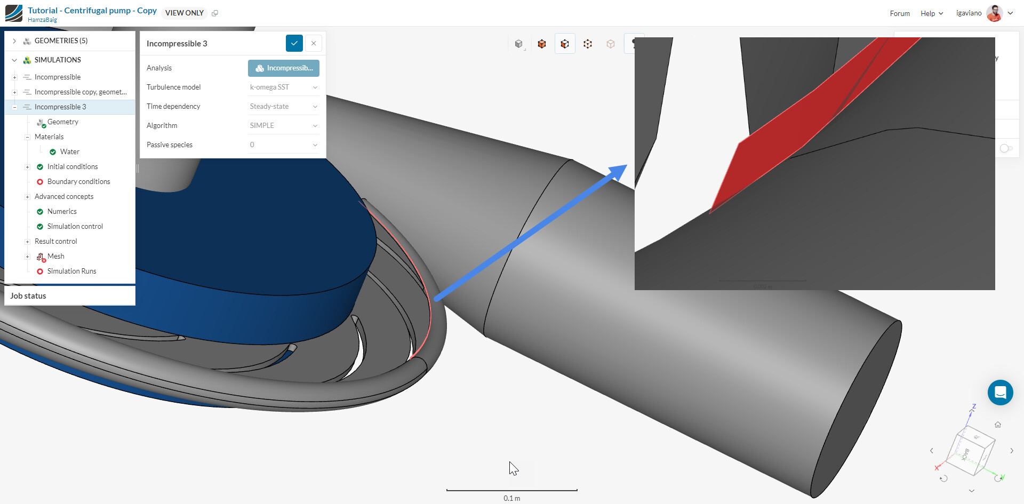Collapse the SIMULATIONS section
Viewport: 1024px width, 504px height.
(14, 60)
